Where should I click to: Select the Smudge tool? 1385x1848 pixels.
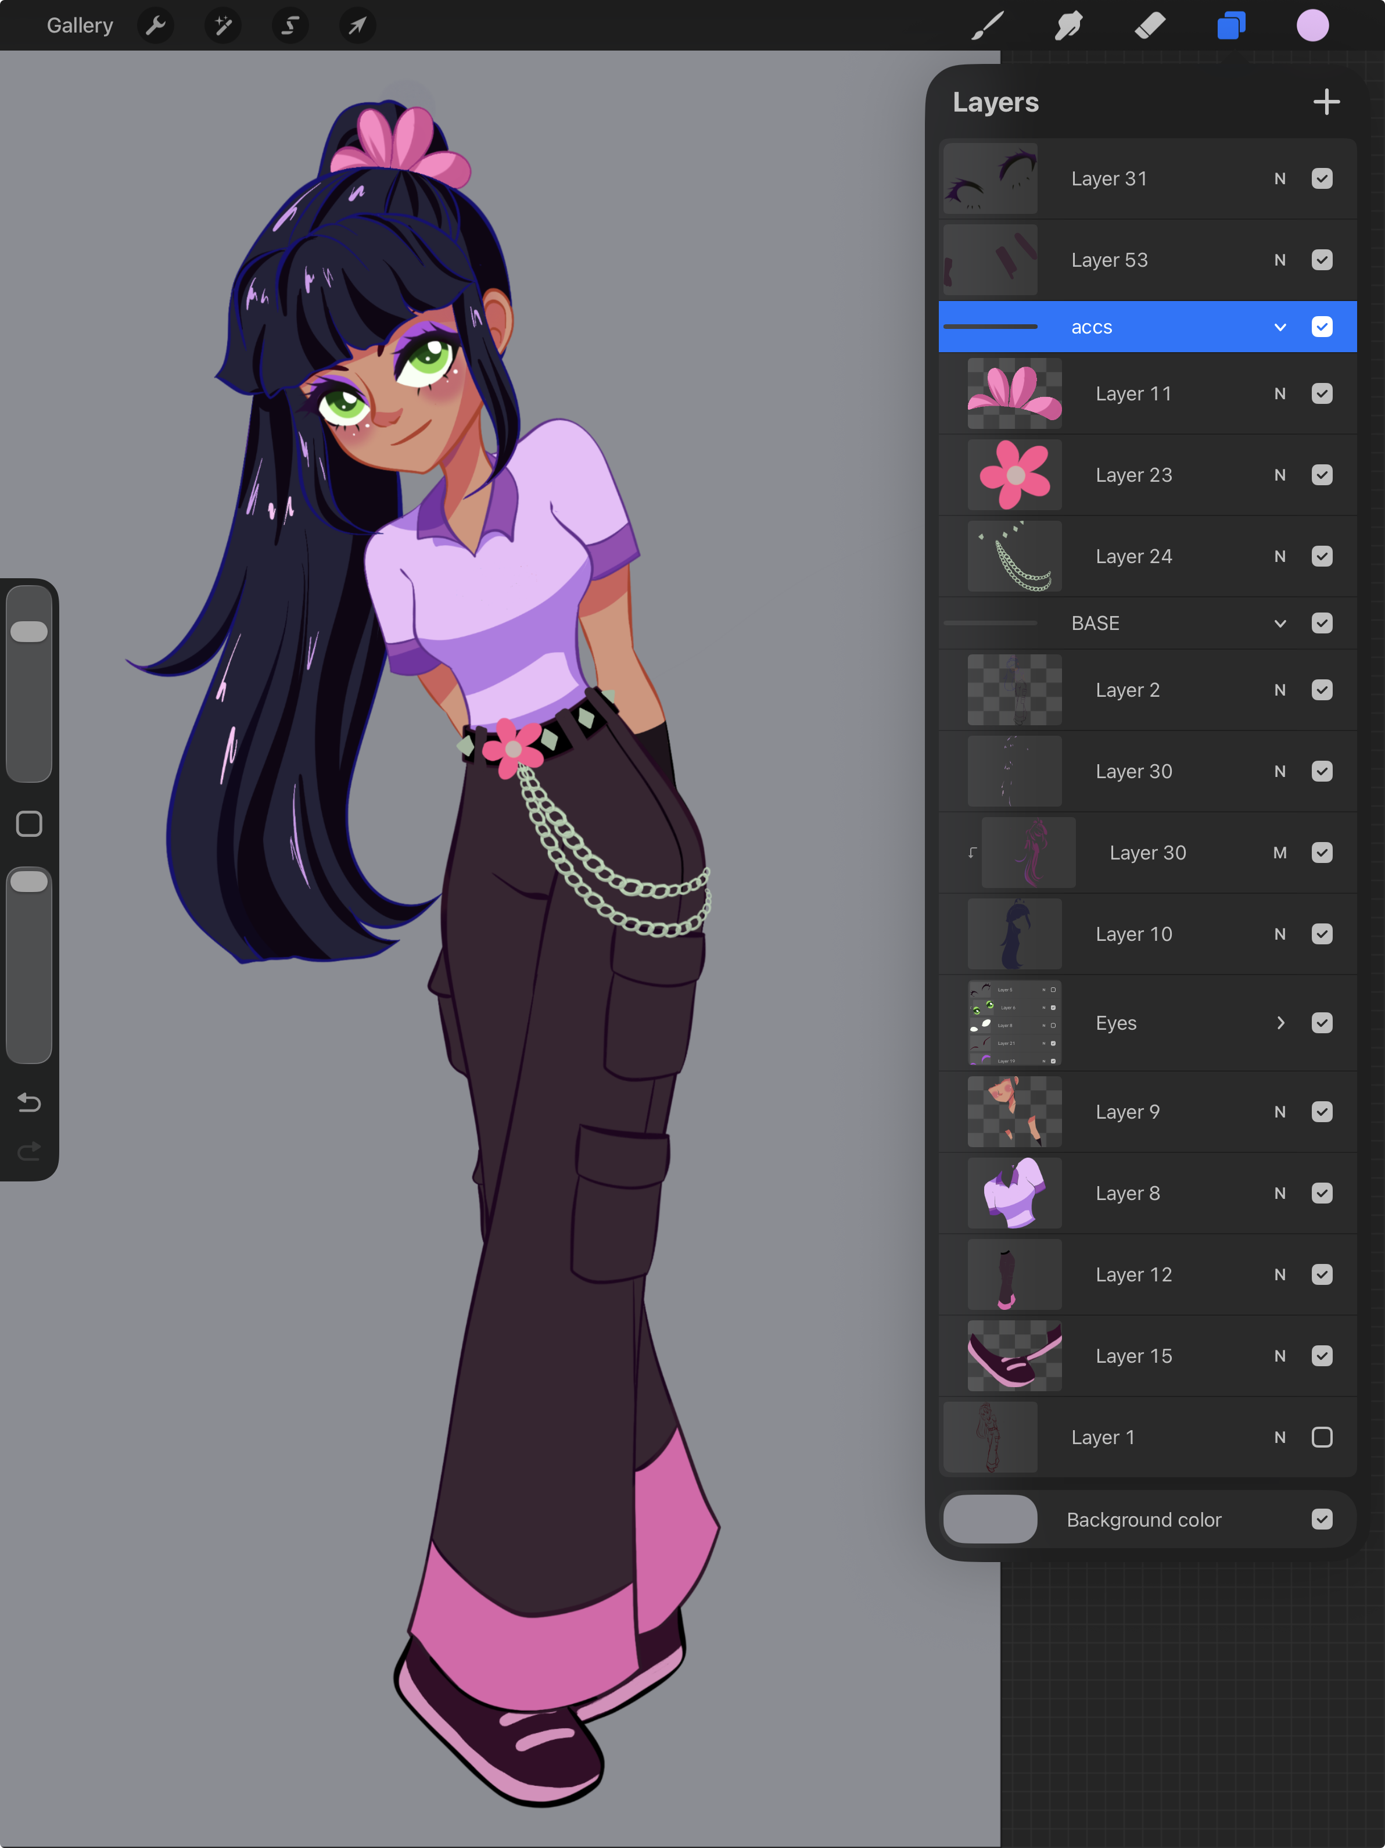pos(1068,25)
